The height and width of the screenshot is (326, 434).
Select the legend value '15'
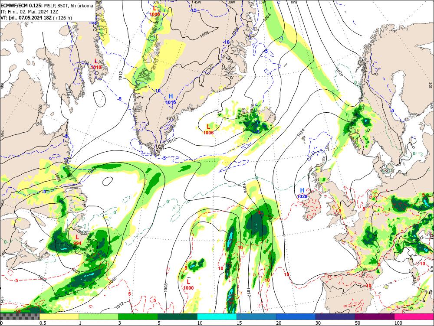coord(239,323)
